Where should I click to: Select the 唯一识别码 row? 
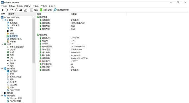point(63,46)
